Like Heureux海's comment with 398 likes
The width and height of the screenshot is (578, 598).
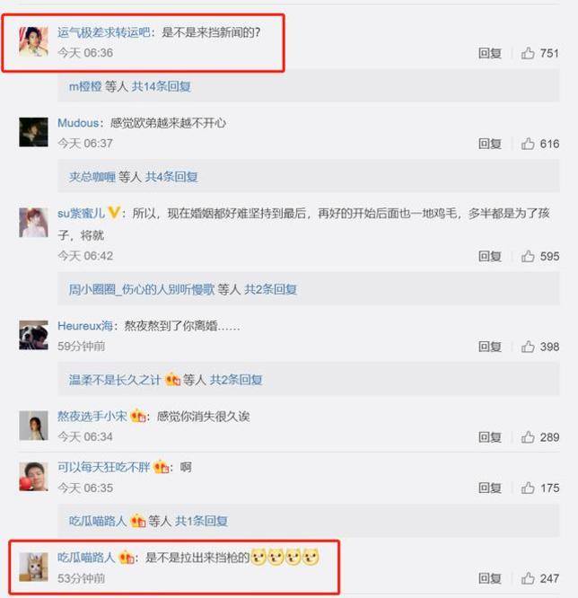click(x=528, y=347)
